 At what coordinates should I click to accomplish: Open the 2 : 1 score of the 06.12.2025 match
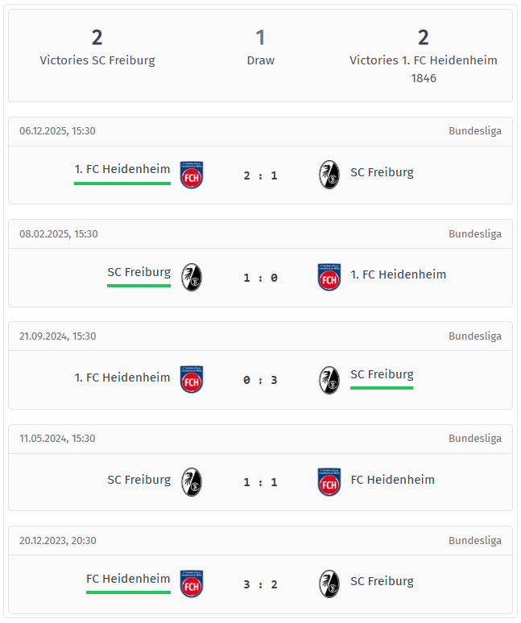(260, 175)
